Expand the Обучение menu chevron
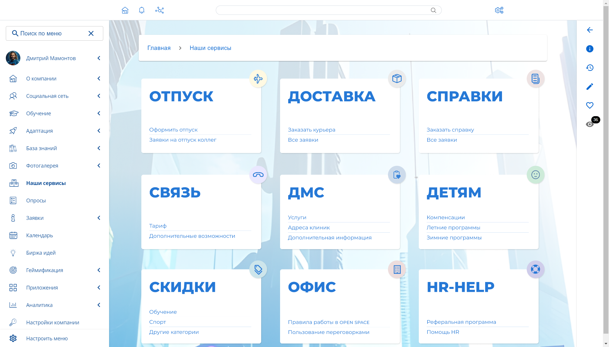609x347 pixels. click(99, 113)
